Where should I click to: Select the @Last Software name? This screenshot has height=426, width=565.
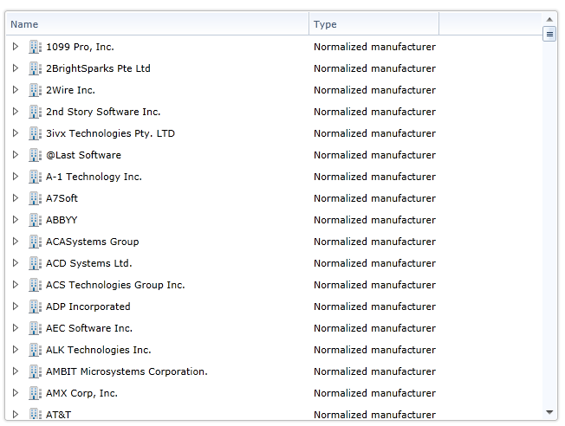pos(83,155)
